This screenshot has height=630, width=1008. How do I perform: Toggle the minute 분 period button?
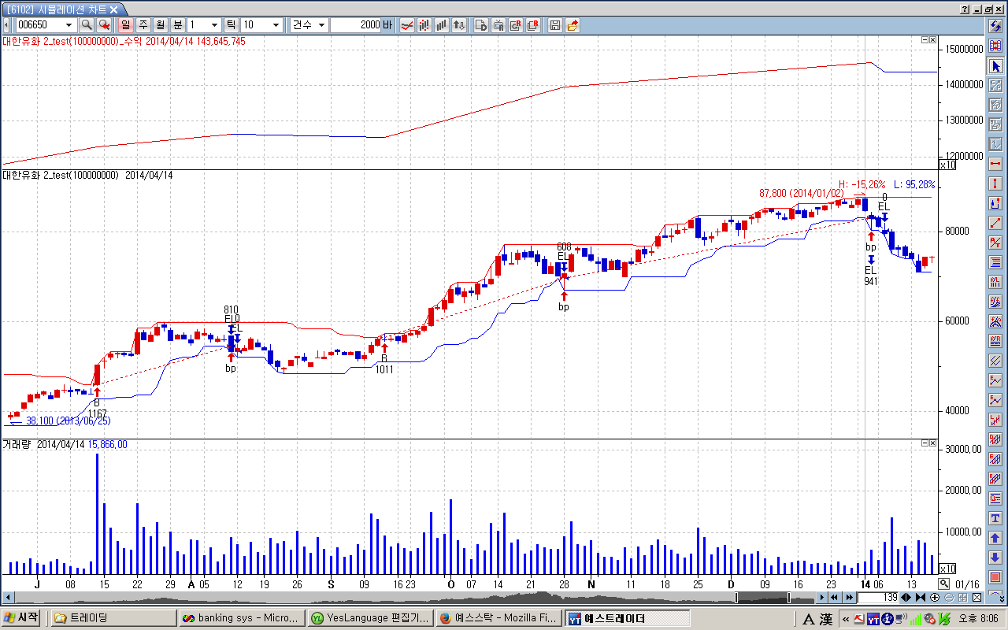click(178, 25)
